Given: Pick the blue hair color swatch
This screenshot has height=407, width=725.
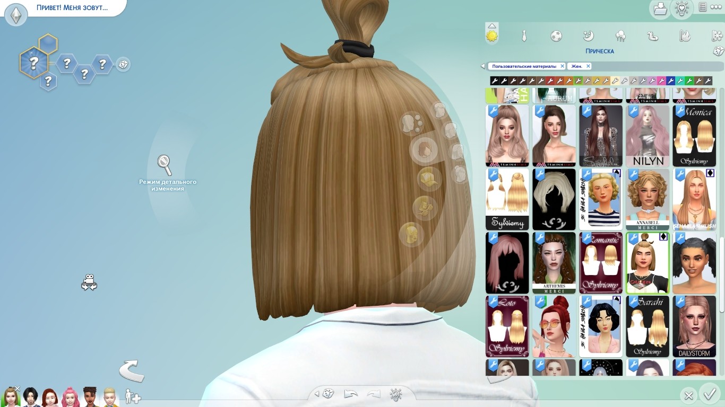Looking at the screenshot, I should (x=671, y=81).
